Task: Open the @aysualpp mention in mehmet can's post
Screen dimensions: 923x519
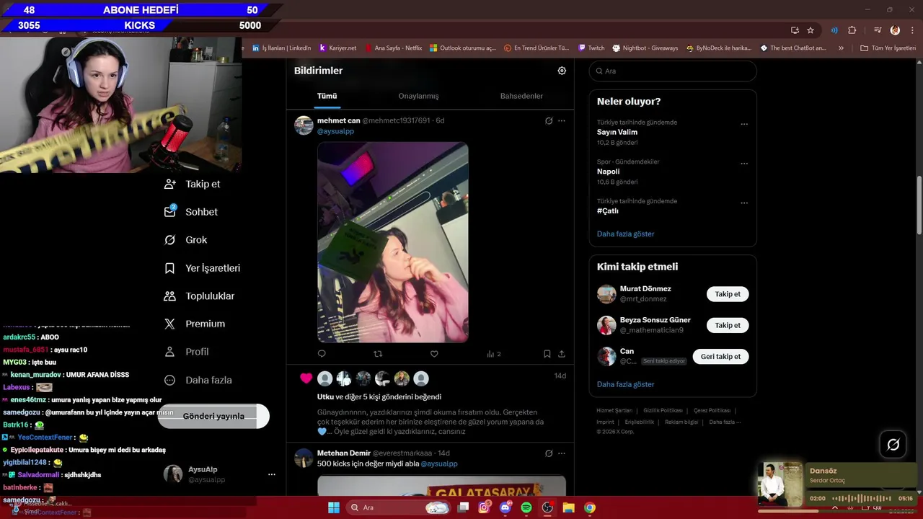Action: pyautogui.click(x=335, y=132)
